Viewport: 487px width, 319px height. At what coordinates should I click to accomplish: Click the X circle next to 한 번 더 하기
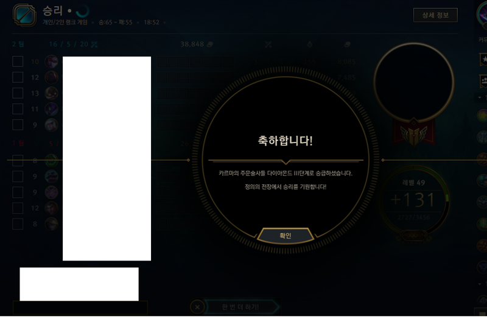tap(197, 307)
